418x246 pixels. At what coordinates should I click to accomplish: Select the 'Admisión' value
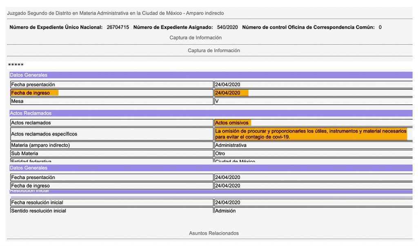coord(225,211)
